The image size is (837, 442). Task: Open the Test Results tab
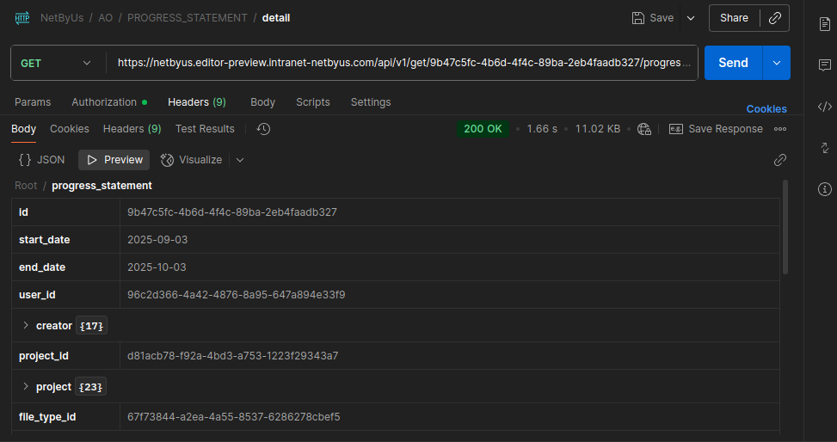[205, 129]
